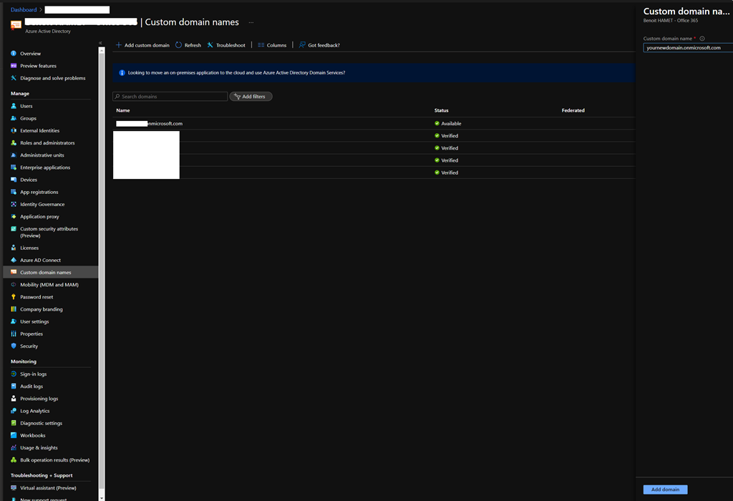Click the Search domains field
733x501 pixels.
[170, 97]
